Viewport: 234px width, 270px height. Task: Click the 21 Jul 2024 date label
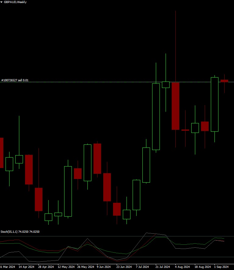pos(163,267)
